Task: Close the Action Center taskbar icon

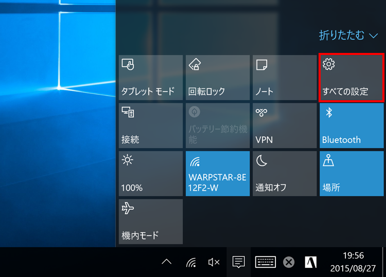Action: point(238,262)
